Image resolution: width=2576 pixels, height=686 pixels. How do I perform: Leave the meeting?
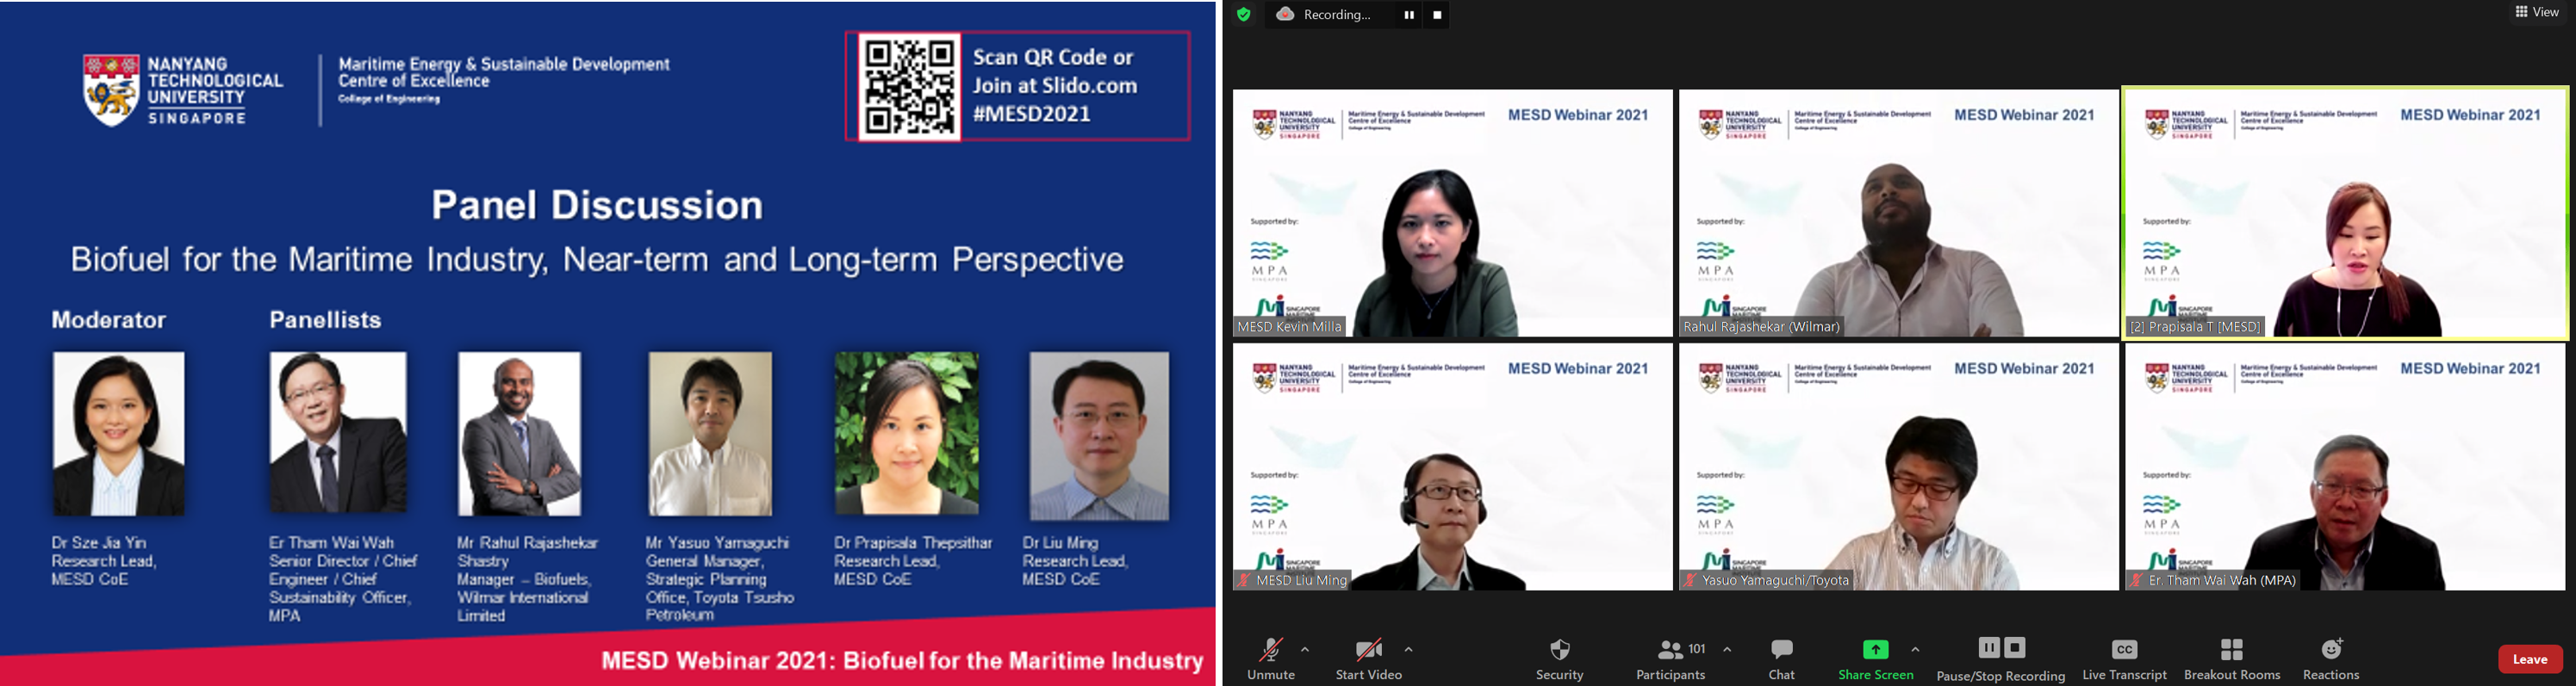click(x=2529, y=659)
